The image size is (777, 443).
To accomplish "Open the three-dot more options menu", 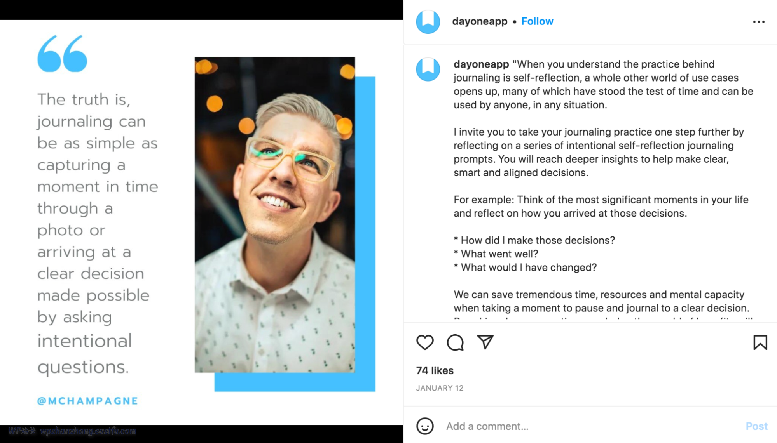I will [x=758, y=22].
